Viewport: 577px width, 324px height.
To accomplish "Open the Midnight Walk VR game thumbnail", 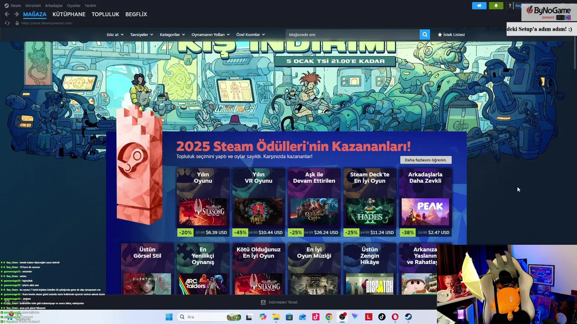I will point(258,212).
